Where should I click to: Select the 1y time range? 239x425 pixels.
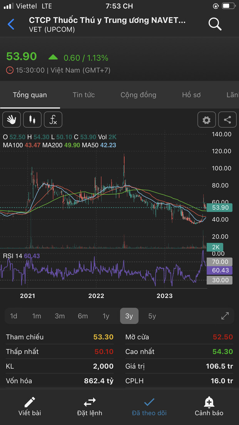coord(106,316)
